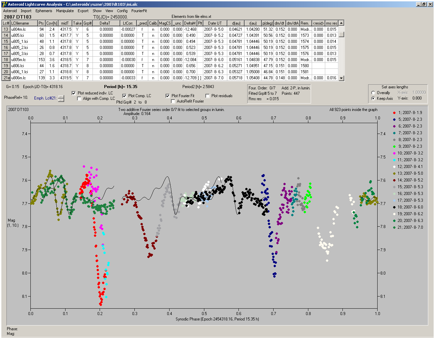Click the rms res column header

point(332,23)
